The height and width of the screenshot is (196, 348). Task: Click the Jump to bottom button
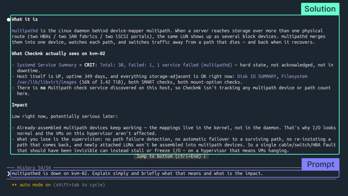point(171,156)
